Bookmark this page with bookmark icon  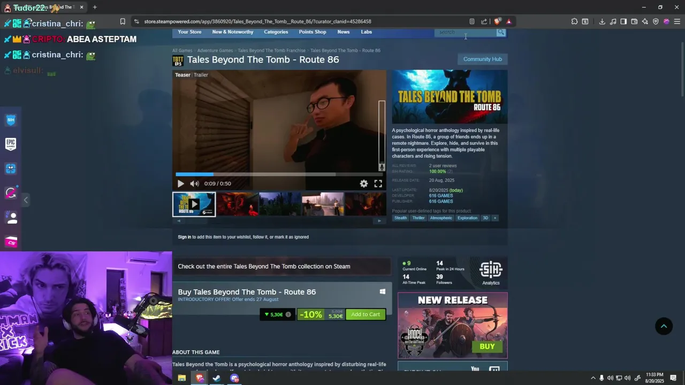click(x=123, y=21)
